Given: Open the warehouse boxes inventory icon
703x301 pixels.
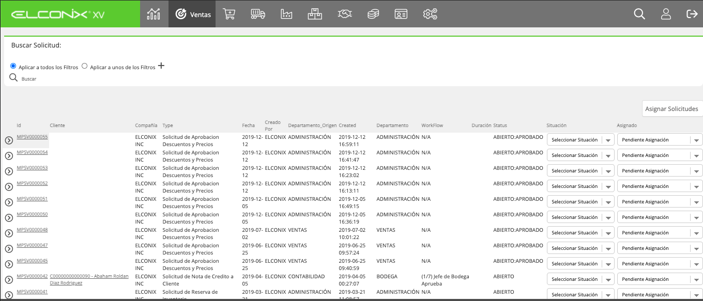Looking at the screenshot, I should (x=315, y=14).
